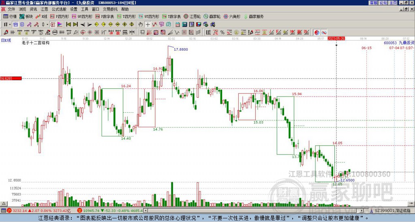This screenshot has height=222, width=415.
Task: Open the 资讯 menu
Action: [33, 9]
